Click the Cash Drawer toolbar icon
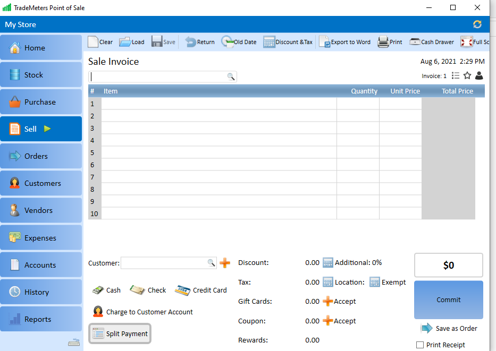 pos(415,42)
